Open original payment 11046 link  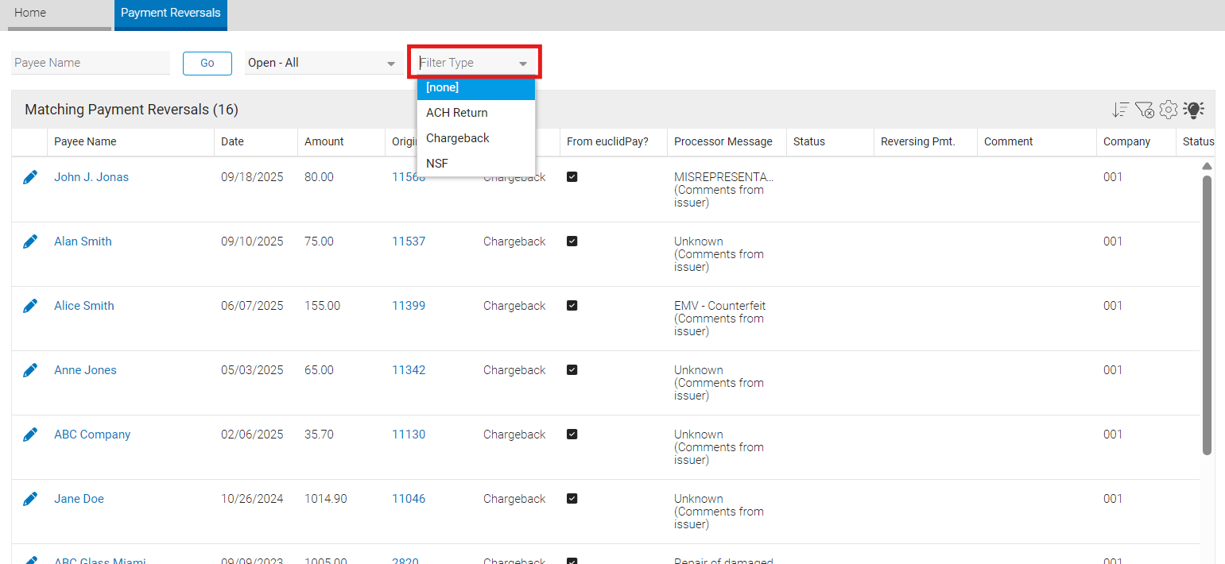click(x=409, y=499)
